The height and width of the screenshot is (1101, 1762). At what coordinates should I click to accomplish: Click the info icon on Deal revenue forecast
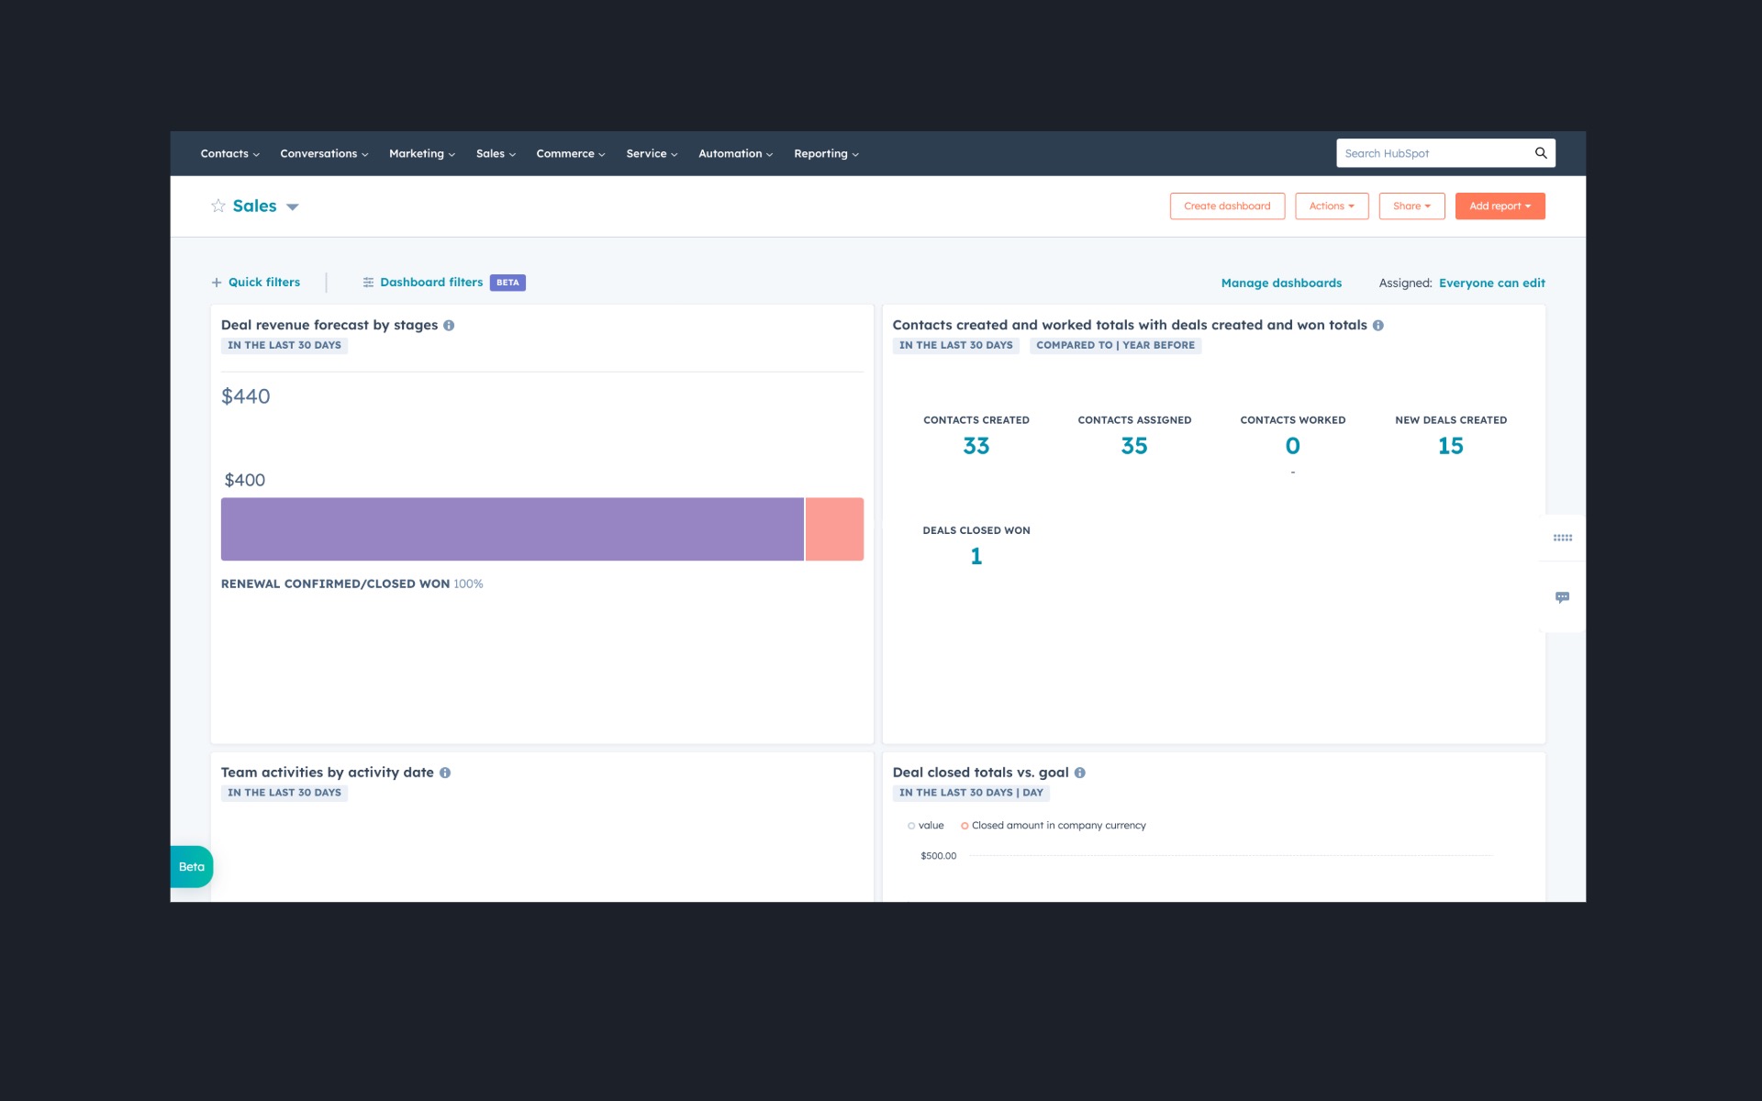(x=448, y=325)
